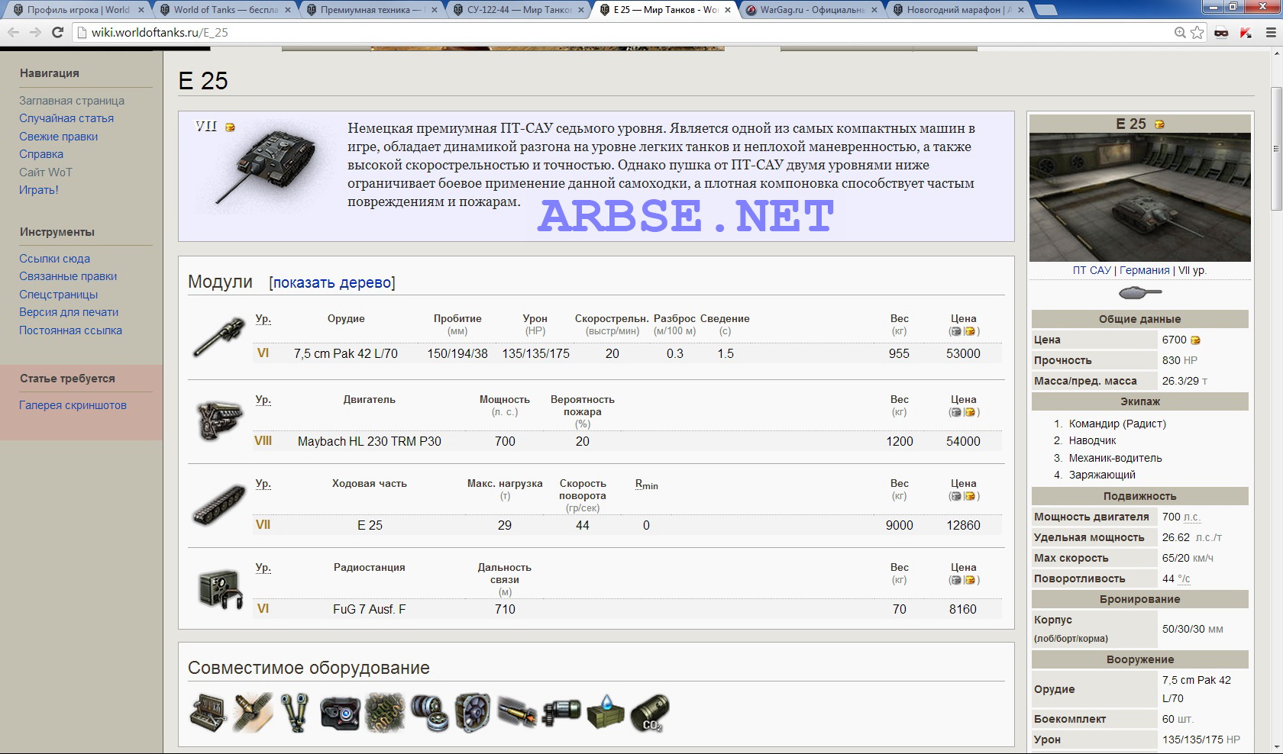Click the CO2 fuel tank equipment icon
Screen dimensions: 1283x754
650,713
